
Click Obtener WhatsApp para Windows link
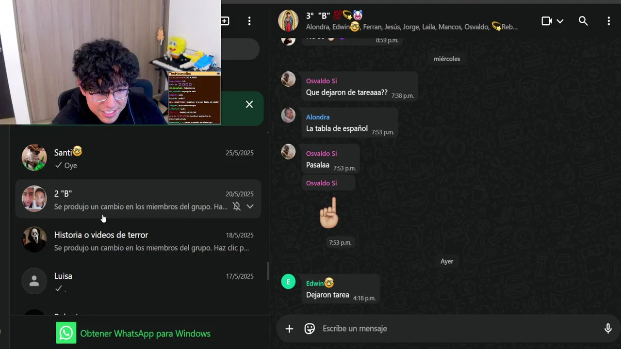(145, 333)
